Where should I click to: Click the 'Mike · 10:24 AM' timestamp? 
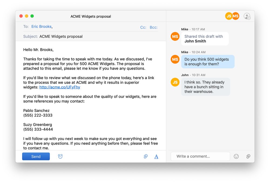point(193,52)
